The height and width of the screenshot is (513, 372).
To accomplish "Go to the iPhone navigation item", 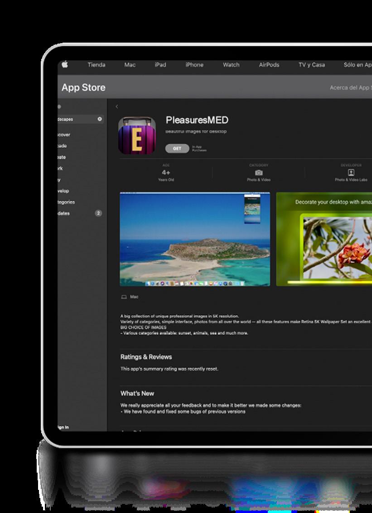I will coord(194,65).
